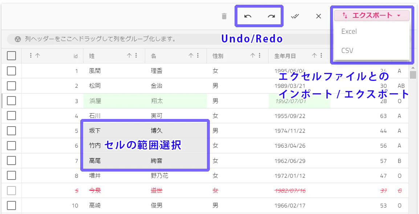Sort ascending on 姓 column arrow
This screenshot has height=214, width=419.
[x=129, y=55]
